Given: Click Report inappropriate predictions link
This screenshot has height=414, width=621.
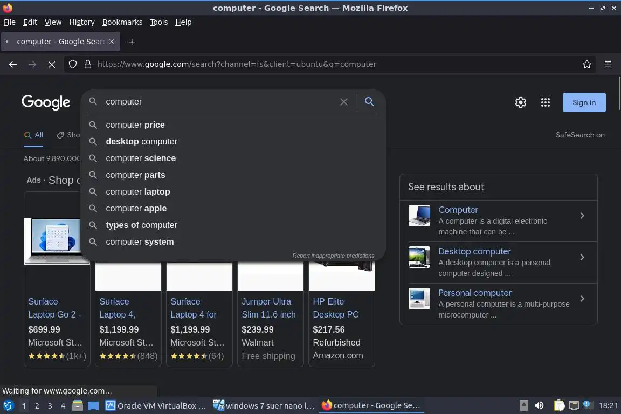Looking at the screenshot, I should [x=333, y=256].
